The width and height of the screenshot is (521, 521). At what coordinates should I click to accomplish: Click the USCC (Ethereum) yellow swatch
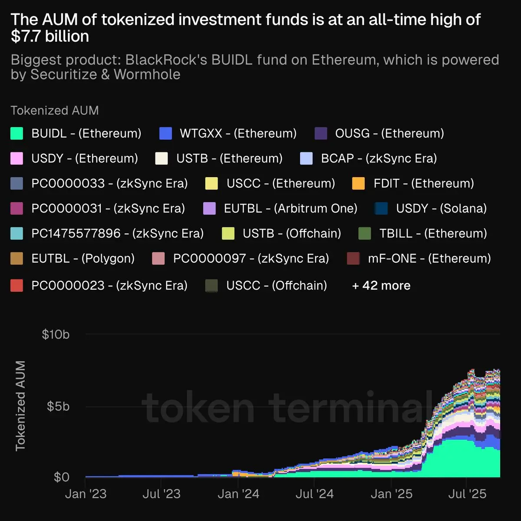coord(211,183)
